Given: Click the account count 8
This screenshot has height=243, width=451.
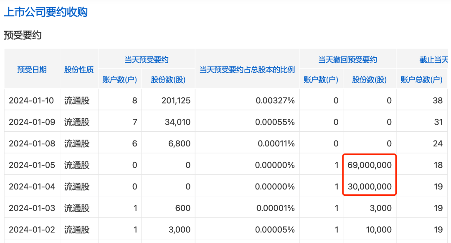Looking at the screenshot, I should tap(134, 100).
